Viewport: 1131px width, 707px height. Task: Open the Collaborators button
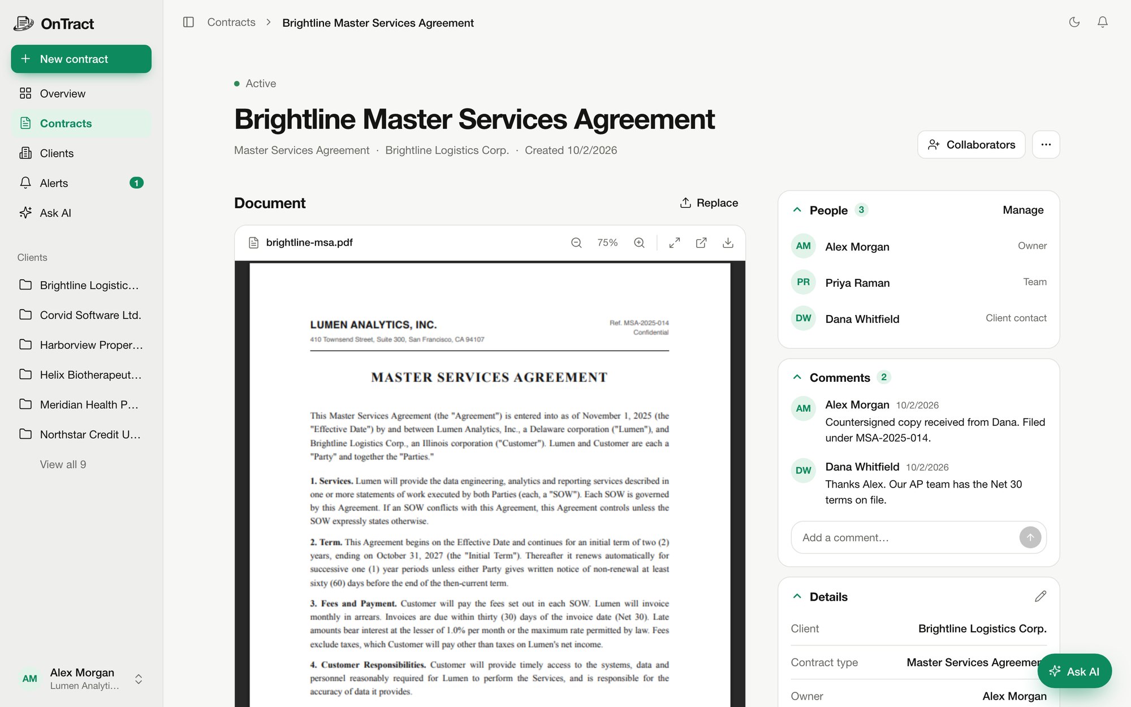coord(971,145)
